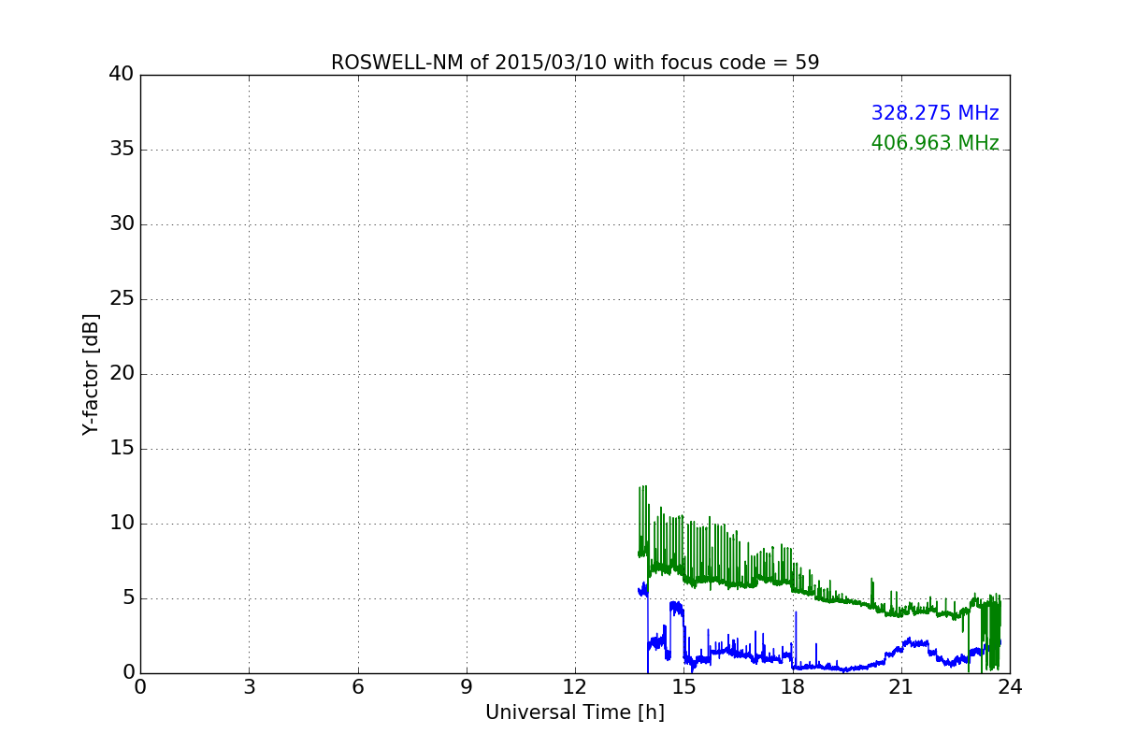1122x748 pixels.
Task: Click the 'Universal Time [h]' axis label
Action: pyautogui.click(x=575, y=712)
